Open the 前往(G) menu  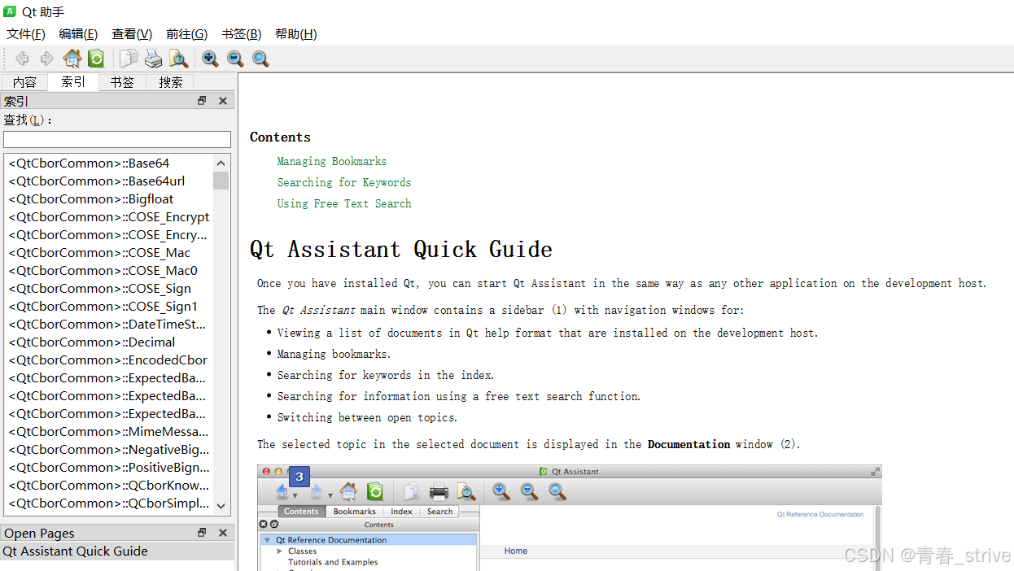click(x=186, y=34)
